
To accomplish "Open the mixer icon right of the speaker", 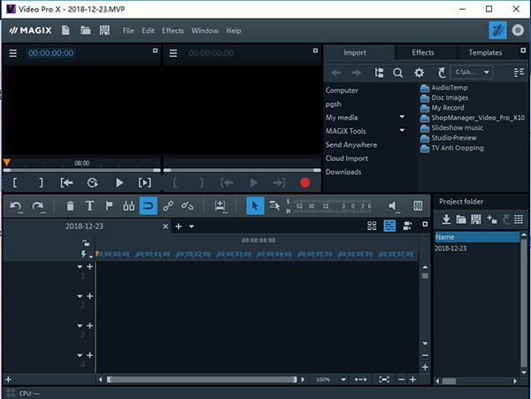I will tap(418, 206).
